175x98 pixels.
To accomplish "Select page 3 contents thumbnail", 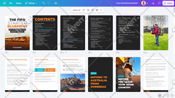I will point(73,33).
